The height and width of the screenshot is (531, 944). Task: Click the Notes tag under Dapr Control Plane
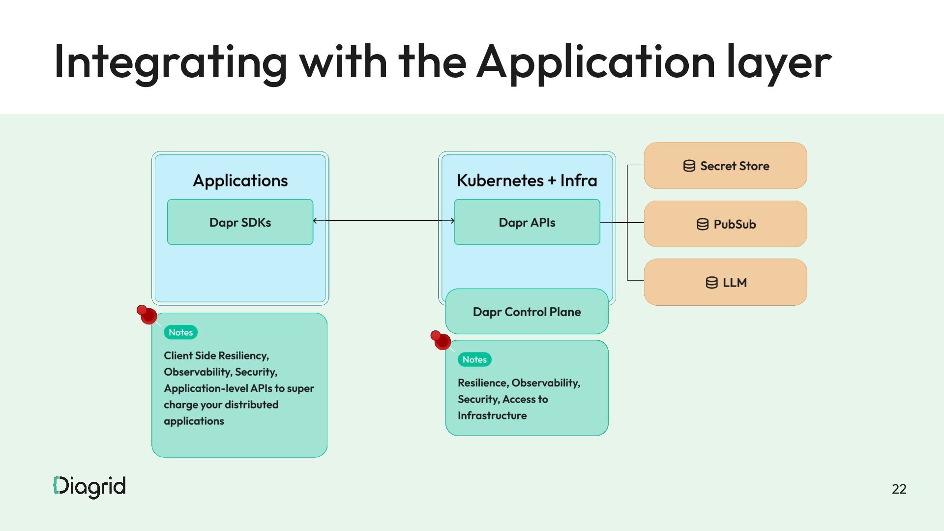click(474, 359)
